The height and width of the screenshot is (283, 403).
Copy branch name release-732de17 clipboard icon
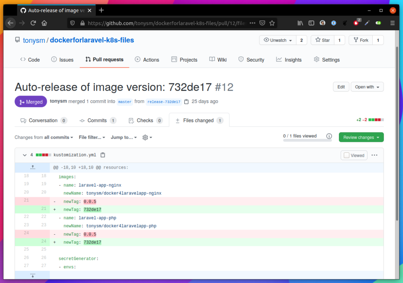[x=186, y=102]
